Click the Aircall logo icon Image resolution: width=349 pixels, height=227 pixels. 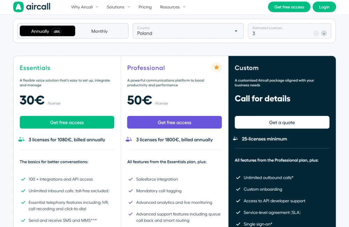coord(18,7)
